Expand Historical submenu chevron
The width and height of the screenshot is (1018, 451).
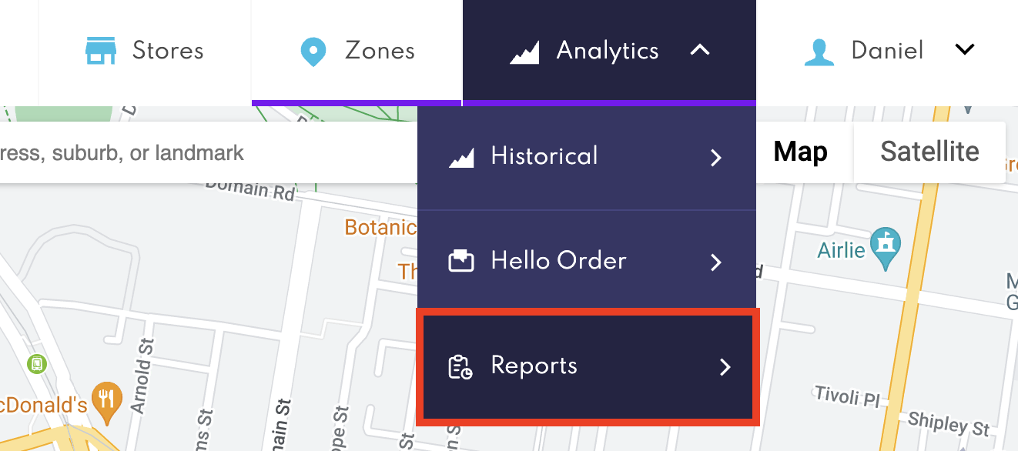coord(716,158)
